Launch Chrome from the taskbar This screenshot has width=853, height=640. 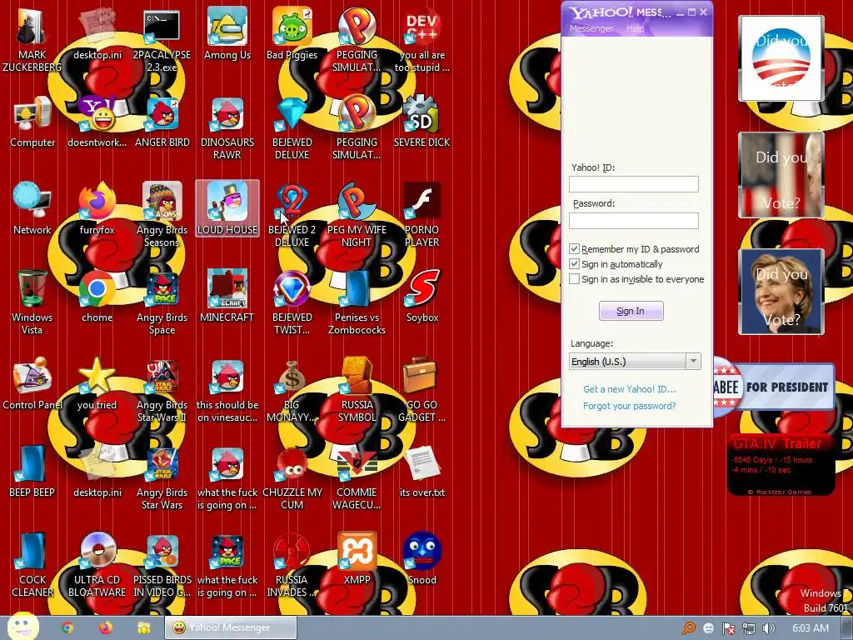(x=67, y=628)
